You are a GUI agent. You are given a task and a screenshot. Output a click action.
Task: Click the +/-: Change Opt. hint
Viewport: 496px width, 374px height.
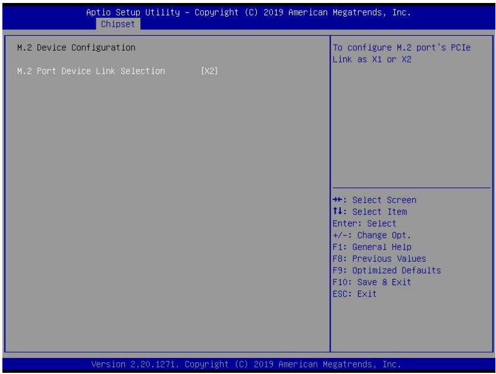pyautogui.click(x=372, y=235)
